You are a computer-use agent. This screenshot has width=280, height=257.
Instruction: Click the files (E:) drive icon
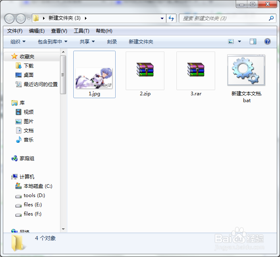click(x=19, y=206)
